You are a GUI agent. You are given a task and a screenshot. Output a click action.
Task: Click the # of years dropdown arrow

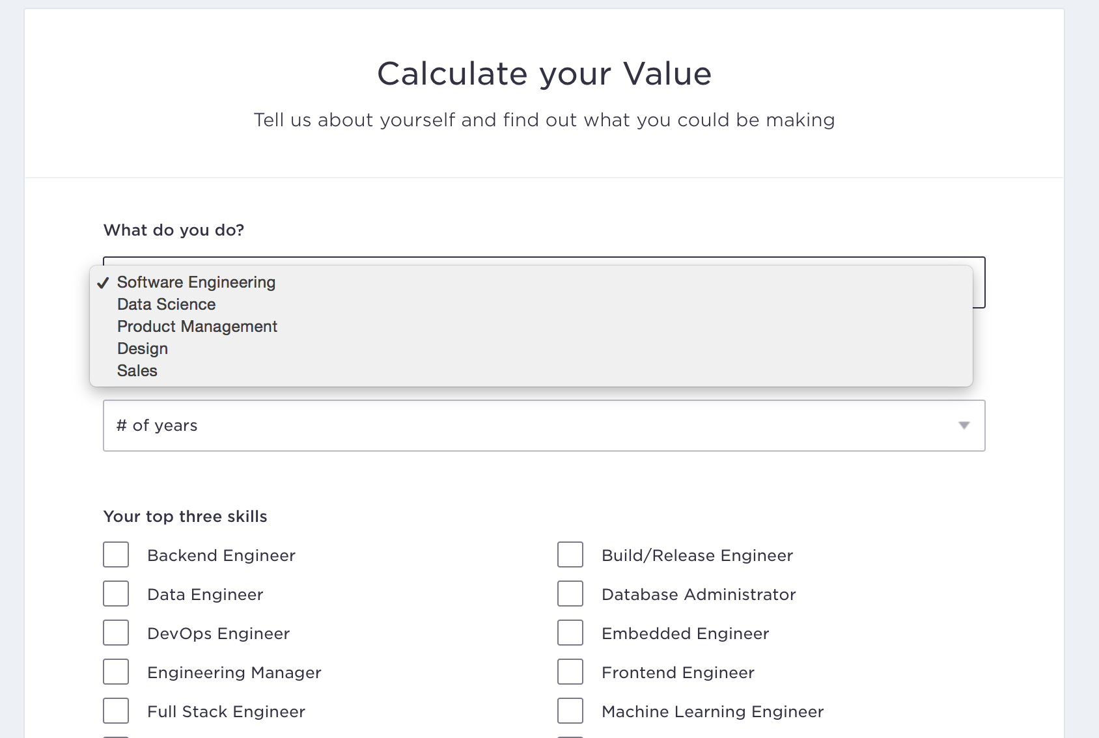pyautogui.click(x=964, y=426)
